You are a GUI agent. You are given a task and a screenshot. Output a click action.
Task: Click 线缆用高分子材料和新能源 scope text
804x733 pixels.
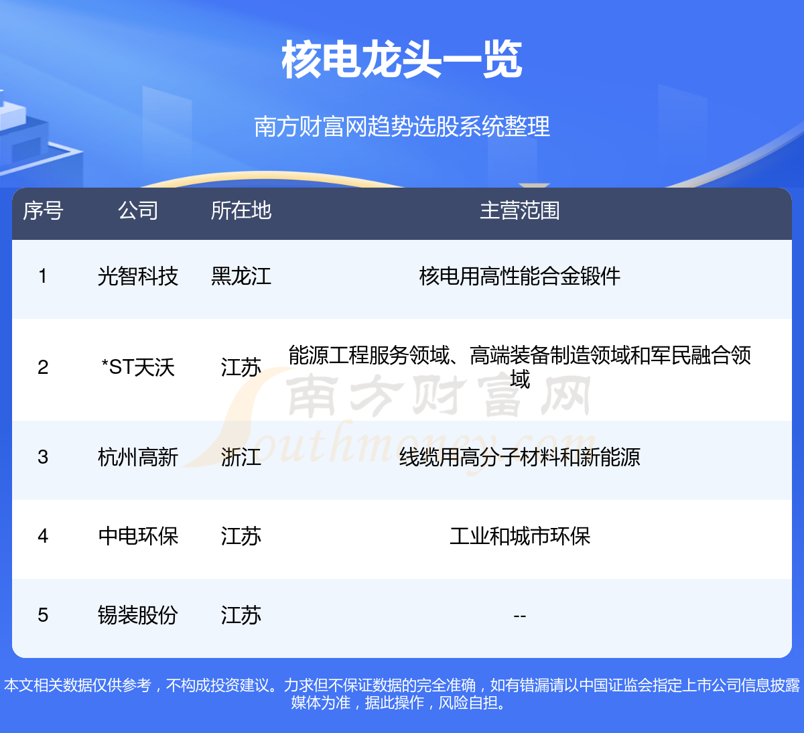coord(520,457)
